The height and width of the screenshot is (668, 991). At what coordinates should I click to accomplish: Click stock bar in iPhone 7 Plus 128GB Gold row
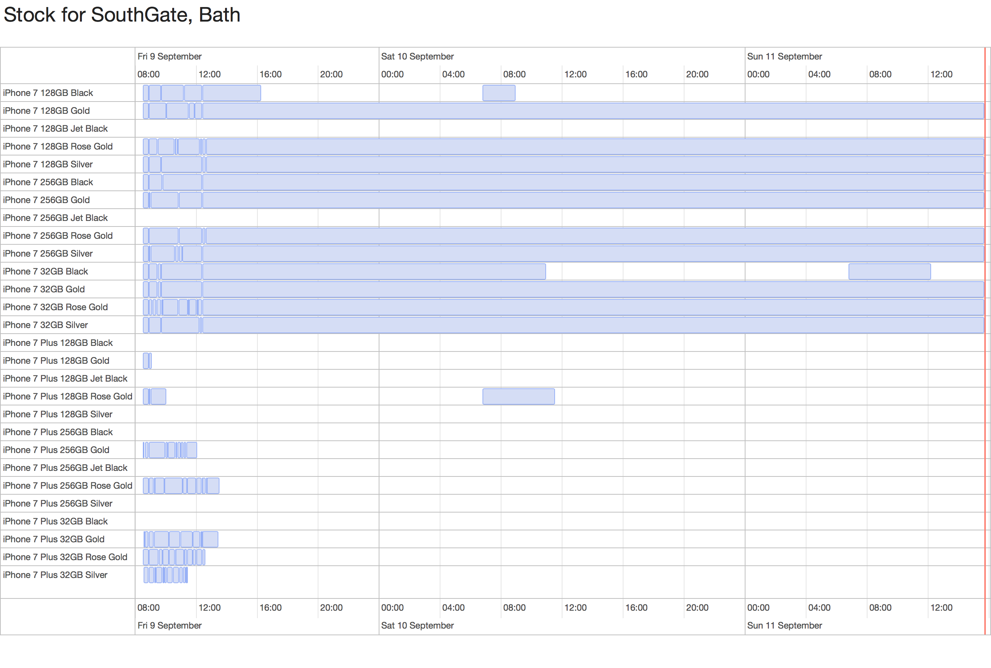click(146, 361)
